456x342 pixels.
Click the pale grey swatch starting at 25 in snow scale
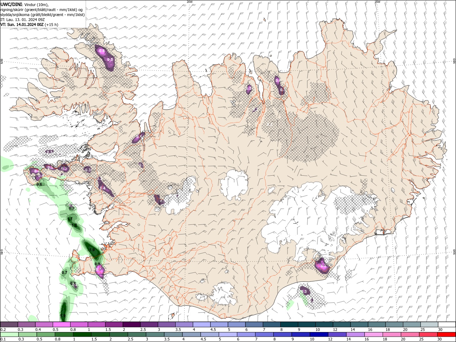pyautogui.click(x=429, y=325)
